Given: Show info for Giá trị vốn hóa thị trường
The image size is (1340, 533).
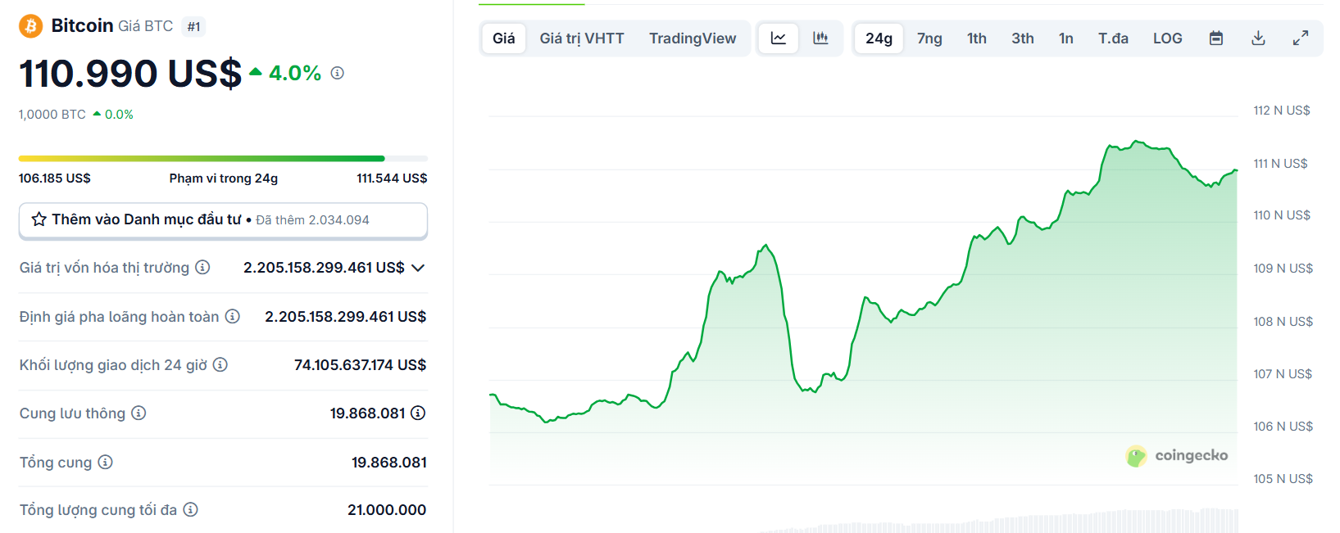Looking at the screenshot, I should [202, 267].
